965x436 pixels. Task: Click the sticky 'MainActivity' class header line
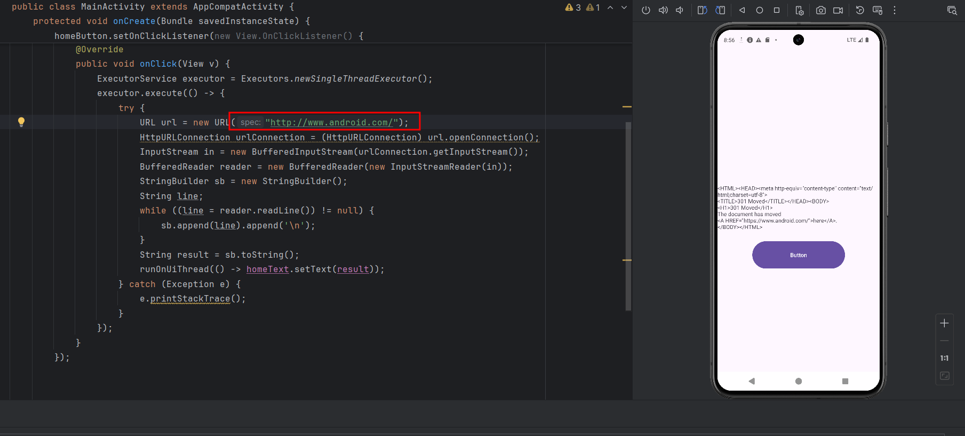pyautogui.click(x=153, y=7)
